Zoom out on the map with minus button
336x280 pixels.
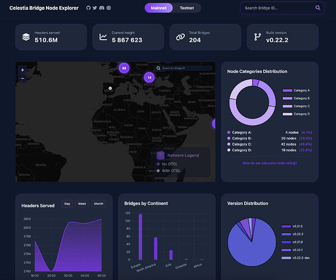[x=22, y=78]
